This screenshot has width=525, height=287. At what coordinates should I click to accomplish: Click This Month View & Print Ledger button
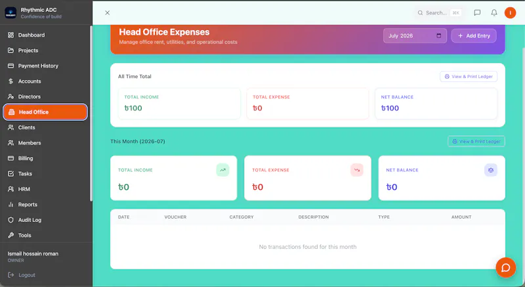(x=476, y=141)
